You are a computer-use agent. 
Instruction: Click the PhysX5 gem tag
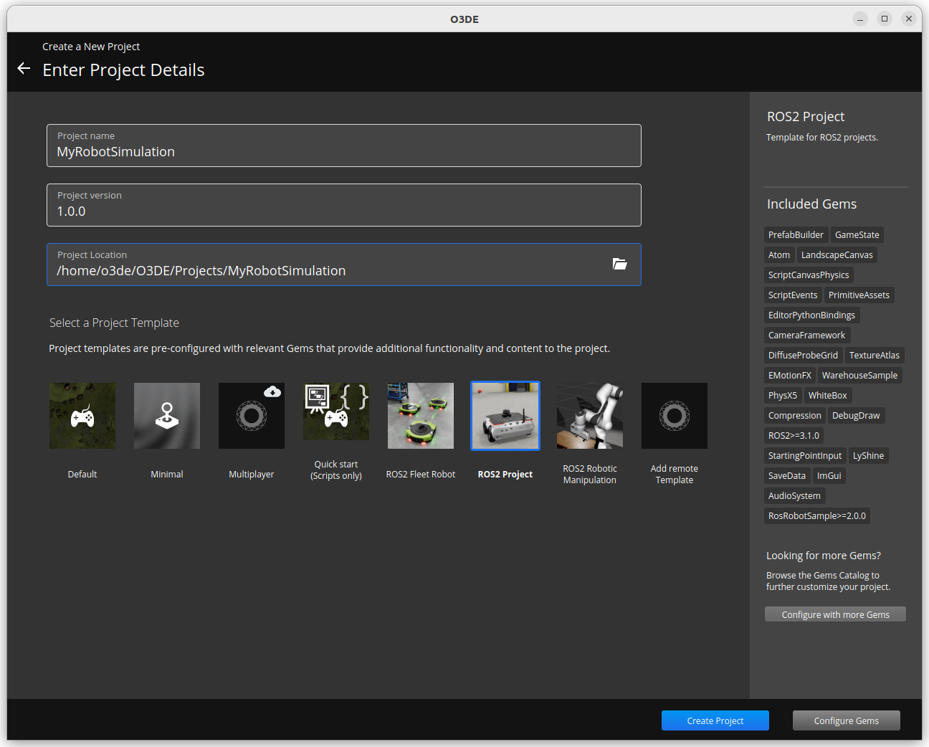[783, 395]
